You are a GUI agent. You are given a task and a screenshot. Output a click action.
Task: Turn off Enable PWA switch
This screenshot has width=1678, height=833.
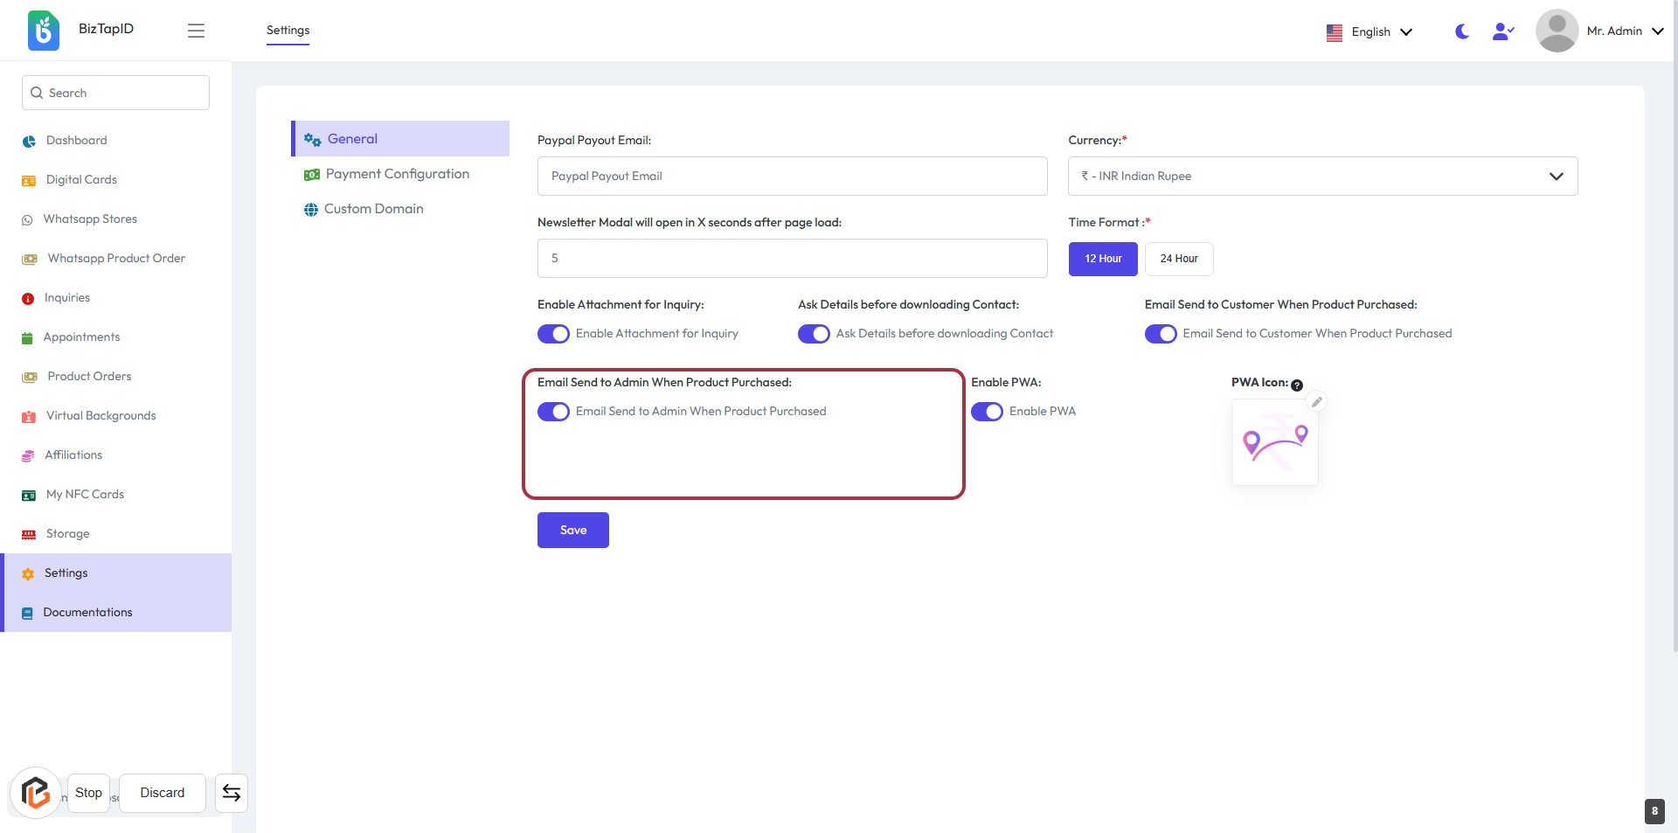pos(987,412)
